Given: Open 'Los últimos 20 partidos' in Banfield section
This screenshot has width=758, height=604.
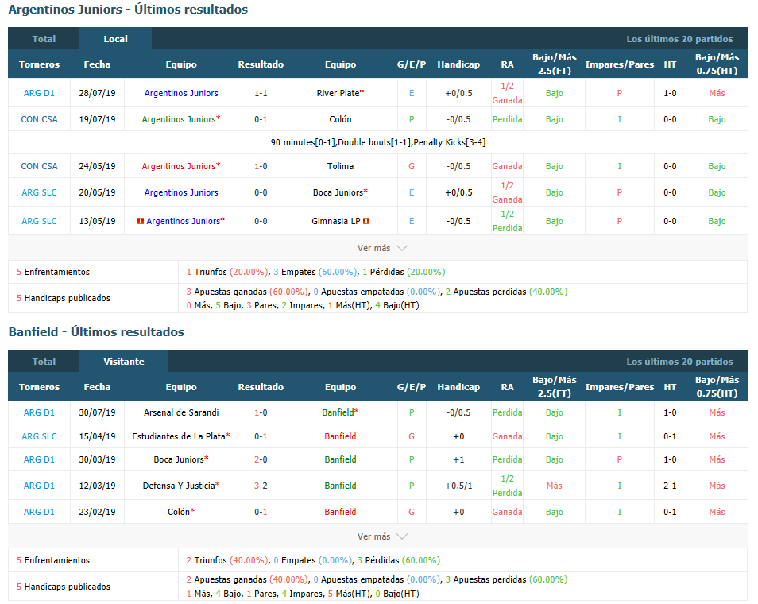Looking at the screenshot, I should [679, 362].
